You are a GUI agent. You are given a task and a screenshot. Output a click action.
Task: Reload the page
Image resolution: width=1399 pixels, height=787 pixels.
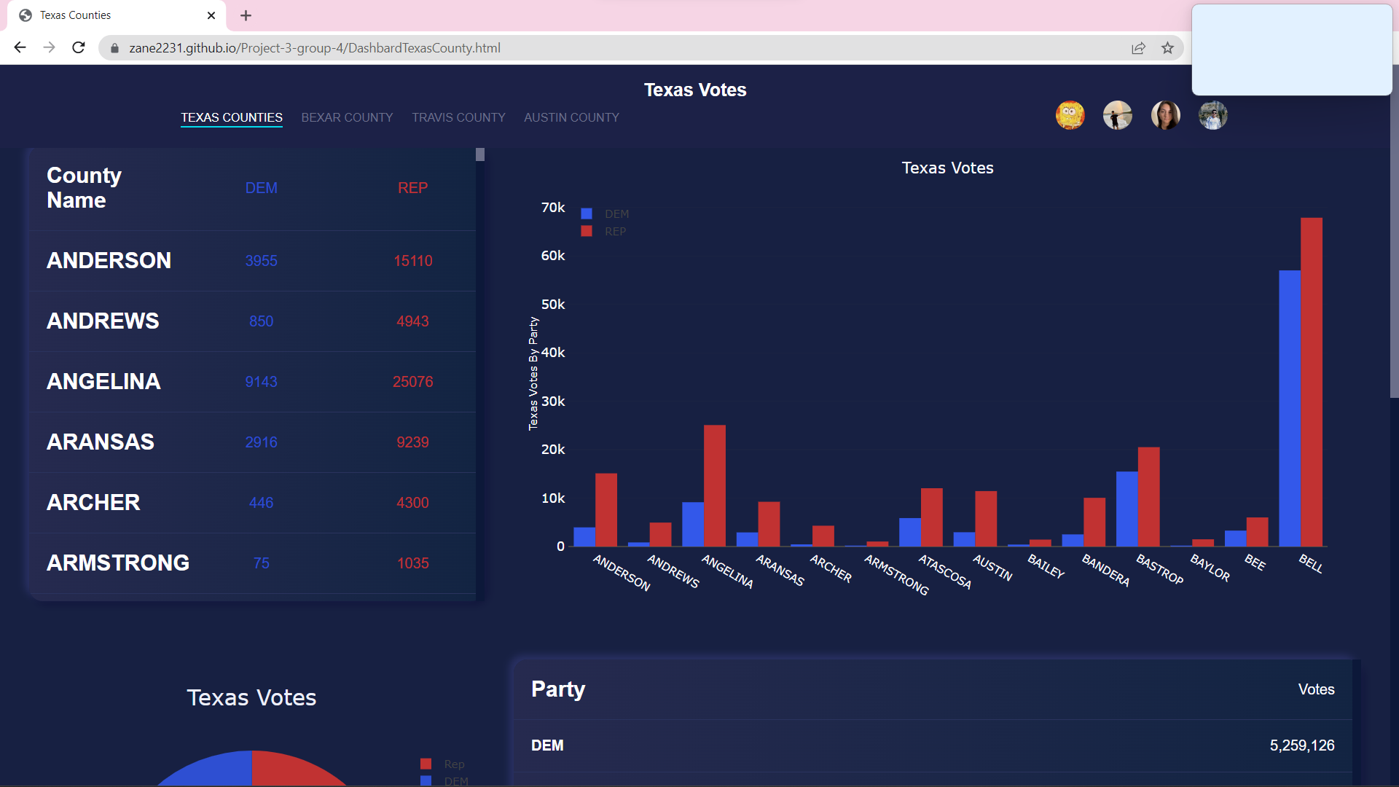79,48
